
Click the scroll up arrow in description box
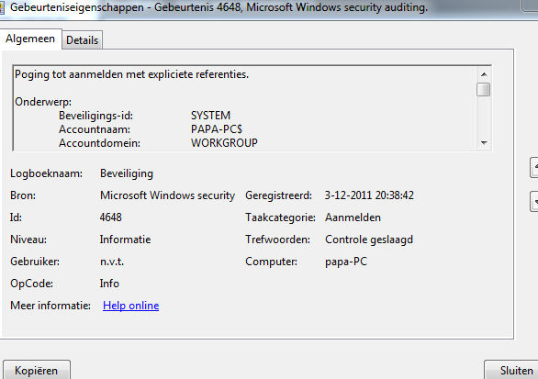pos(484,74)
